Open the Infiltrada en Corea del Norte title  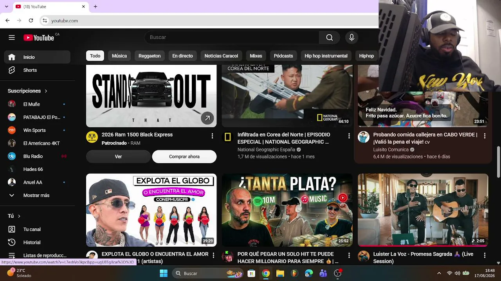pos(284,138)
